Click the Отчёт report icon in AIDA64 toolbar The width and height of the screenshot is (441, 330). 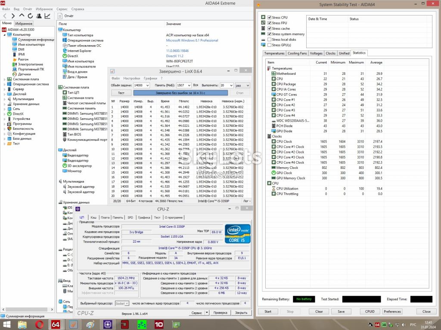point(61,16)
